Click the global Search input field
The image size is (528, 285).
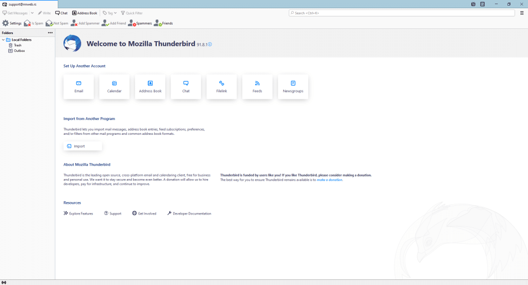click(402, 13)
